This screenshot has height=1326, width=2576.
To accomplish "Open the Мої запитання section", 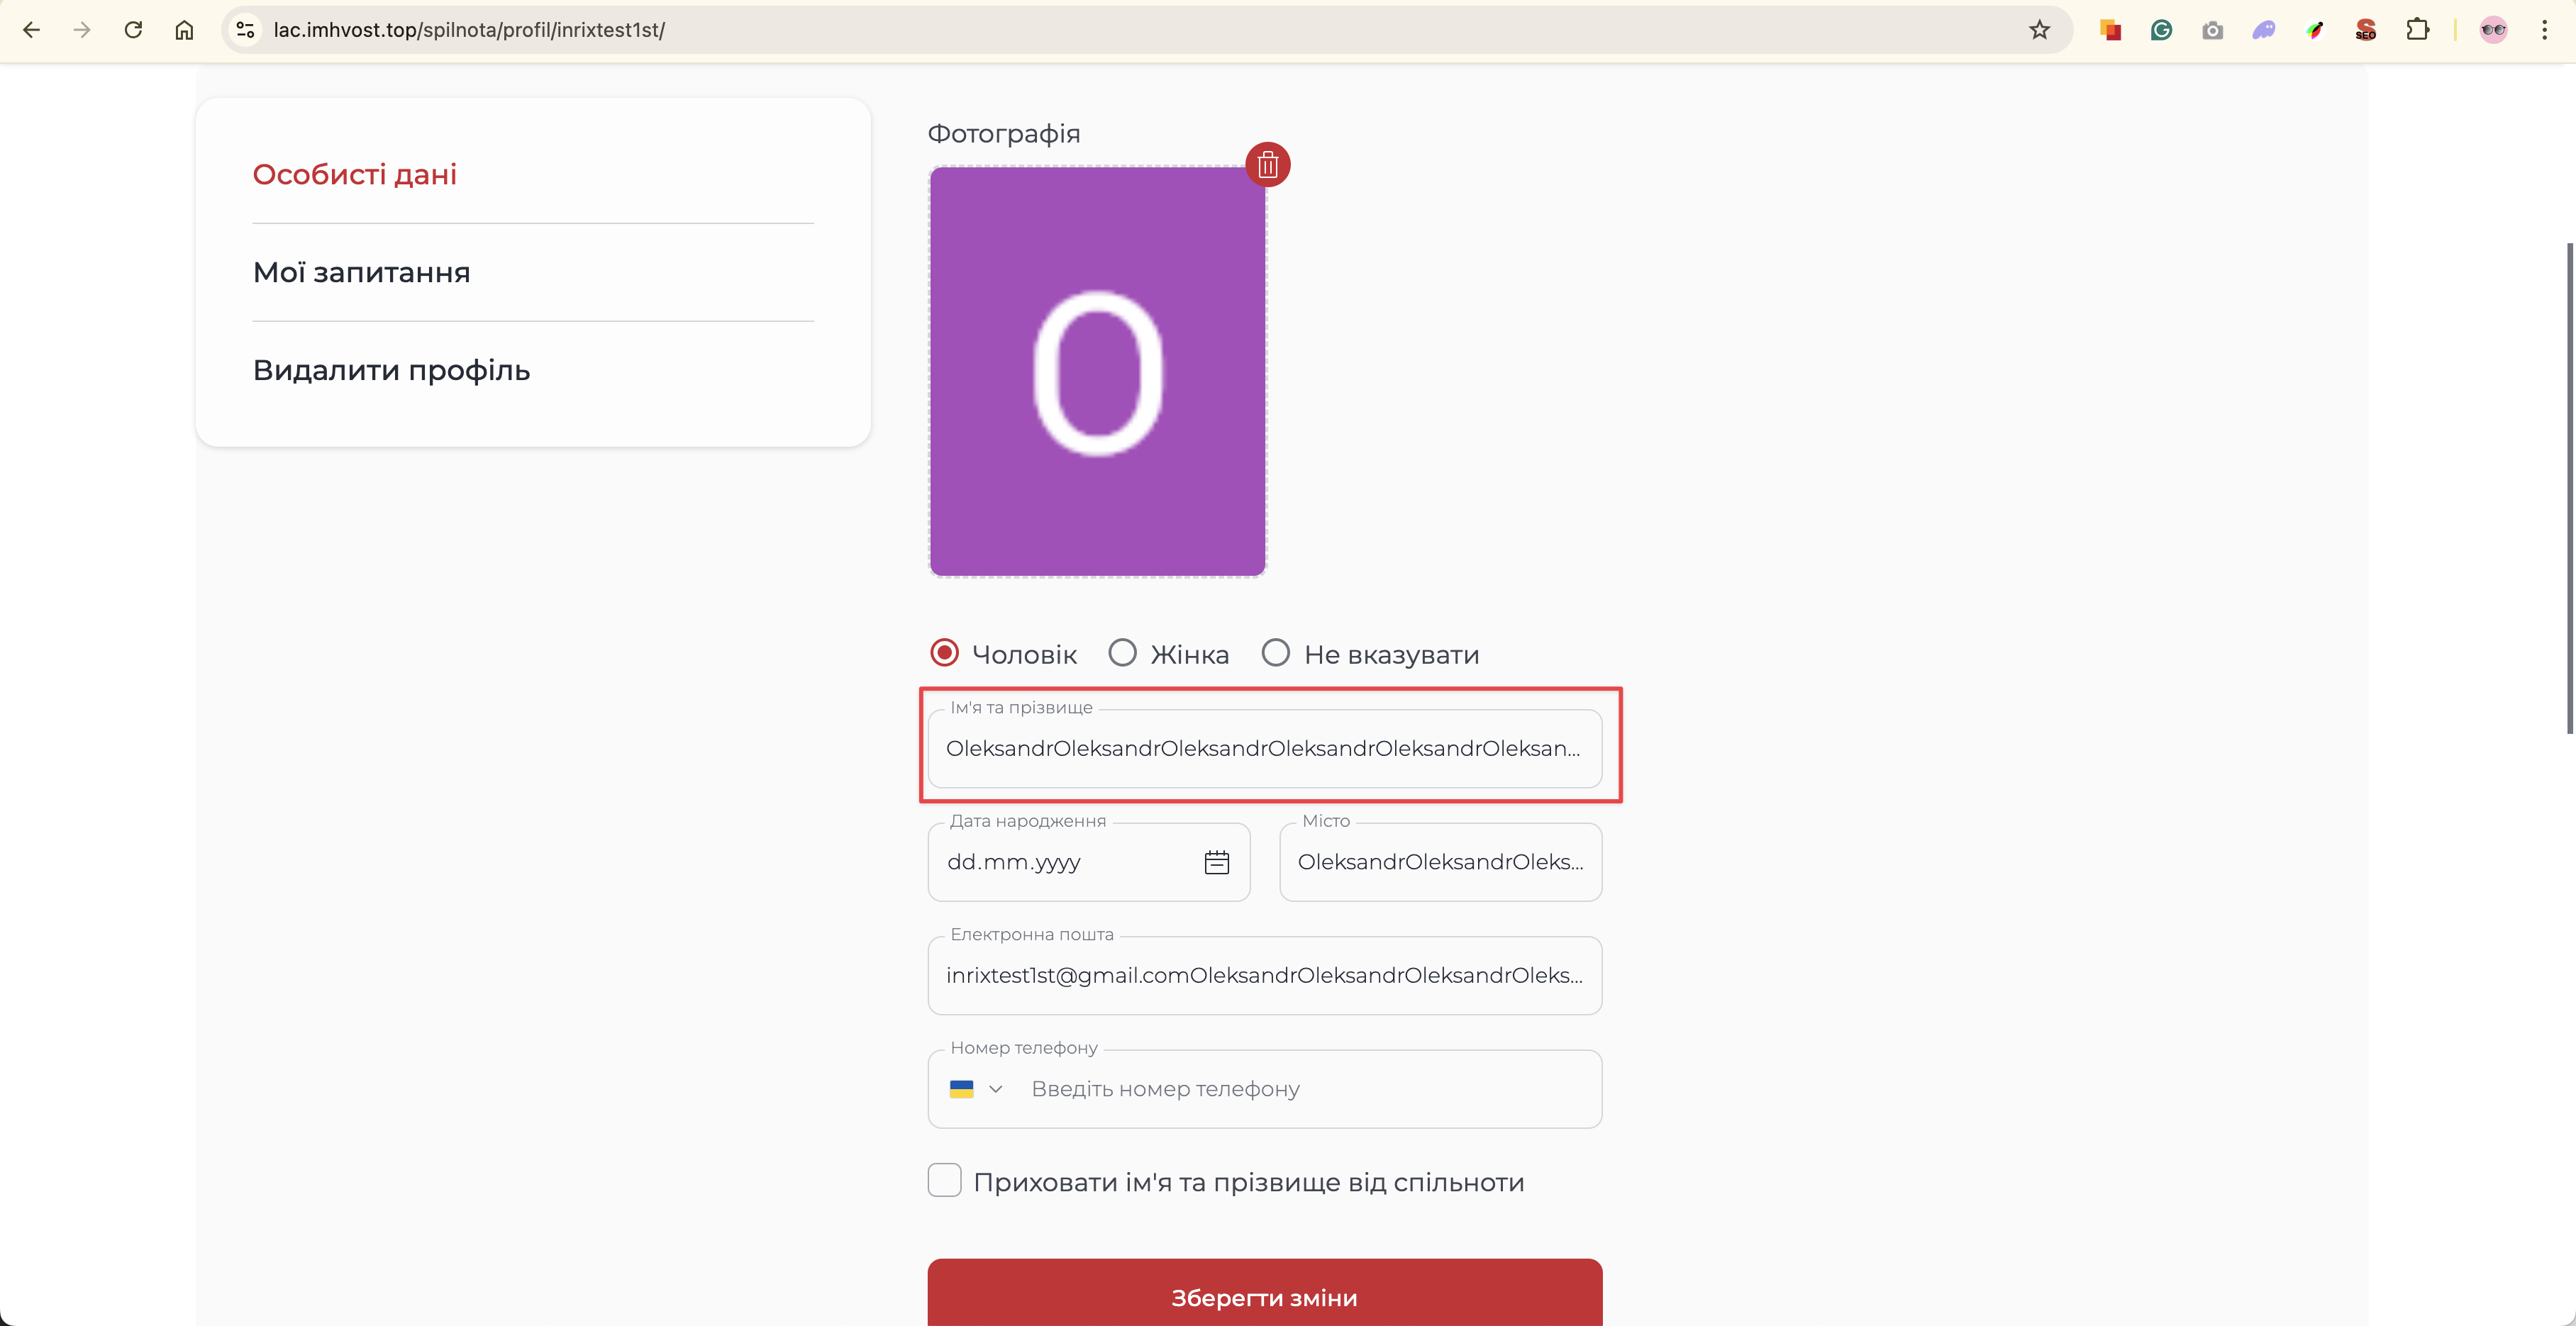I will click(x=361, y=272).
